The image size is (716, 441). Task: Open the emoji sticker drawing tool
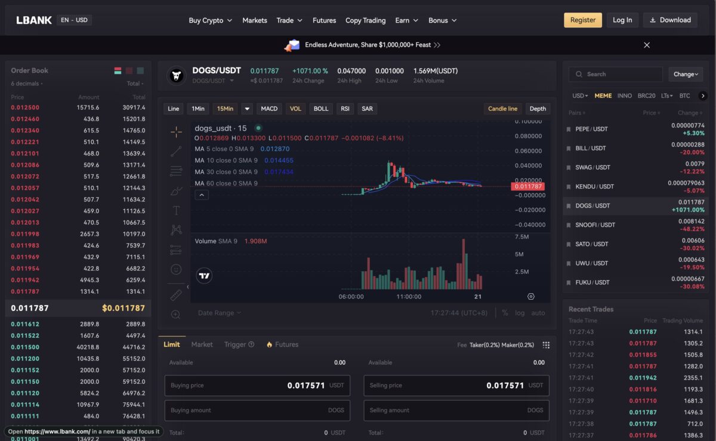coord(176,269)
